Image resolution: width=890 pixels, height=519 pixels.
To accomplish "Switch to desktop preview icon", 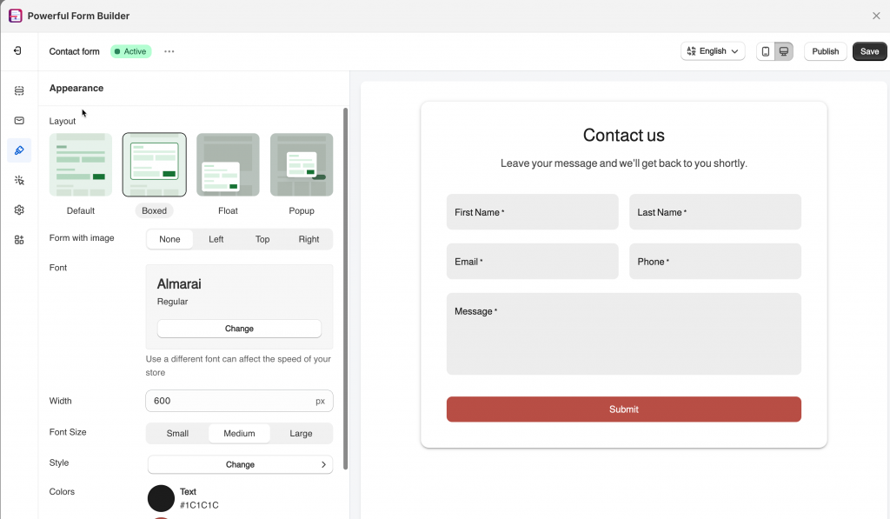I will click(x=783, y=51).
